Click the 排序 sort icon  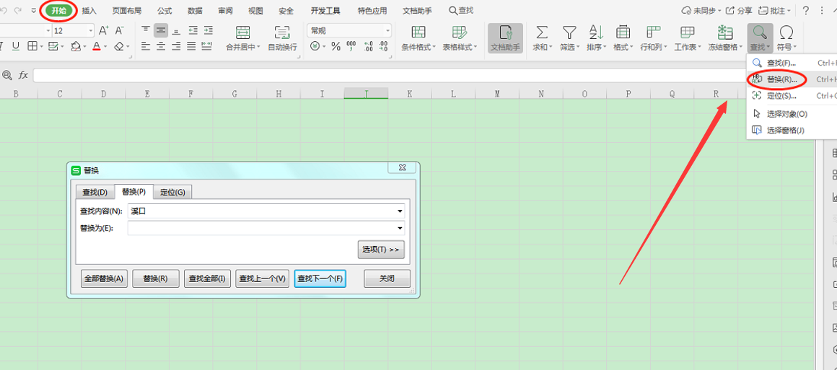(x=596, y=32)
